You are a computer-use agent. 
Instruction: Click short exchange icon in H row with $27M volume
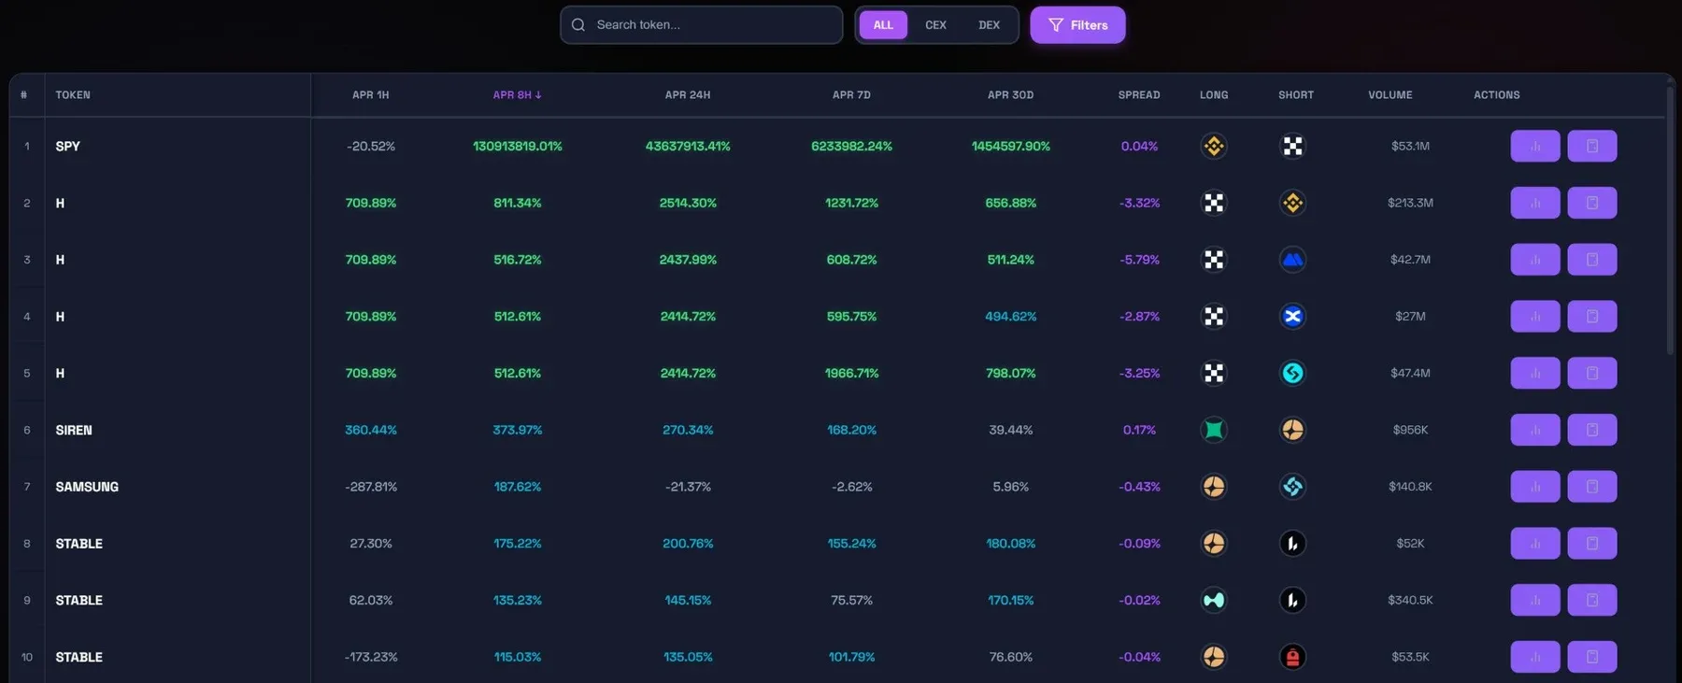tap(1292, 317)
